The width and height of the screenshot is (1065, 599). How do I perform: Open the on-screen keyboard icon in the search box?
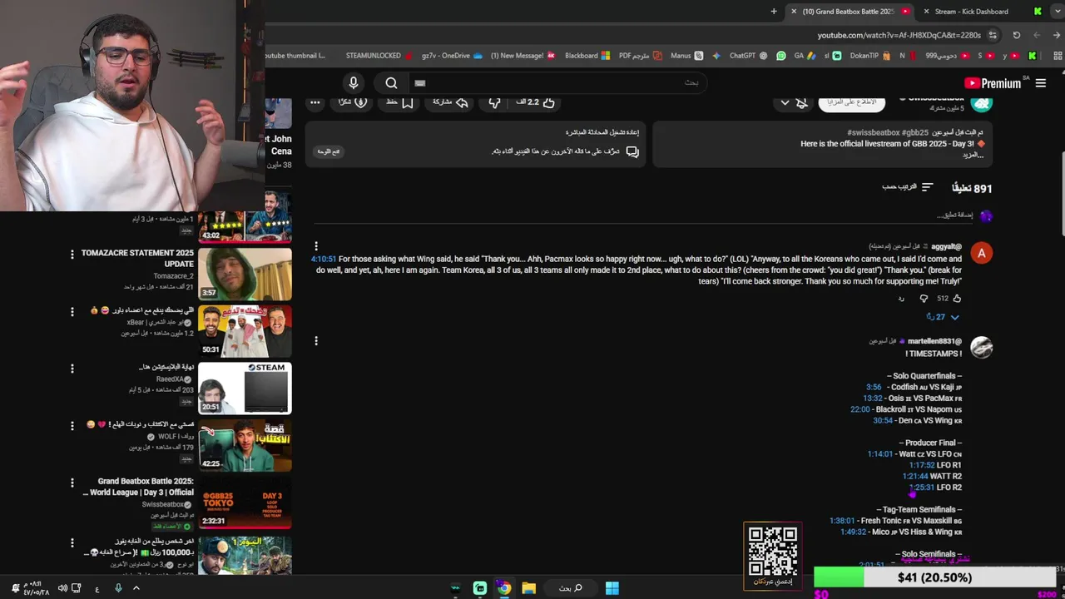[420, 83]
